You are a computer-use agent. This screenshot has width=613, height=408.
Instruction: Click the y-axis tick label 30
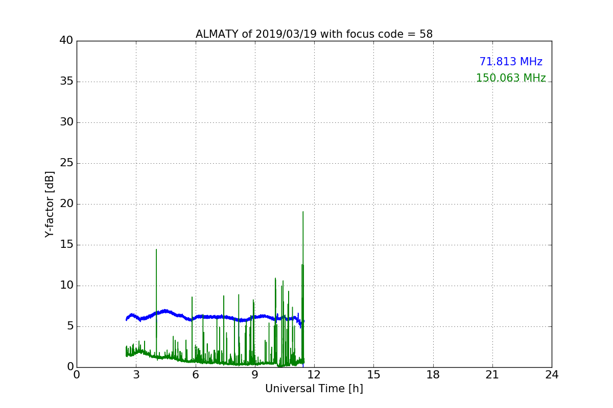(66, 122)
